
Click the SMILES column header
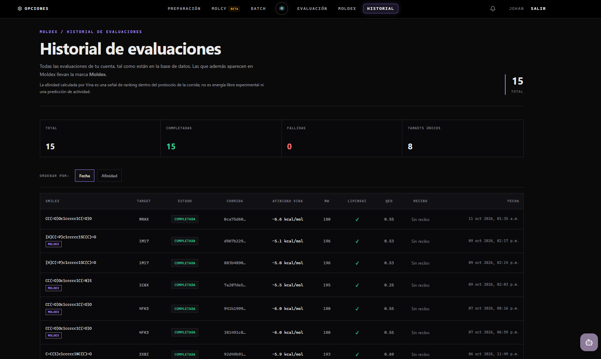[x=52, y=201]
